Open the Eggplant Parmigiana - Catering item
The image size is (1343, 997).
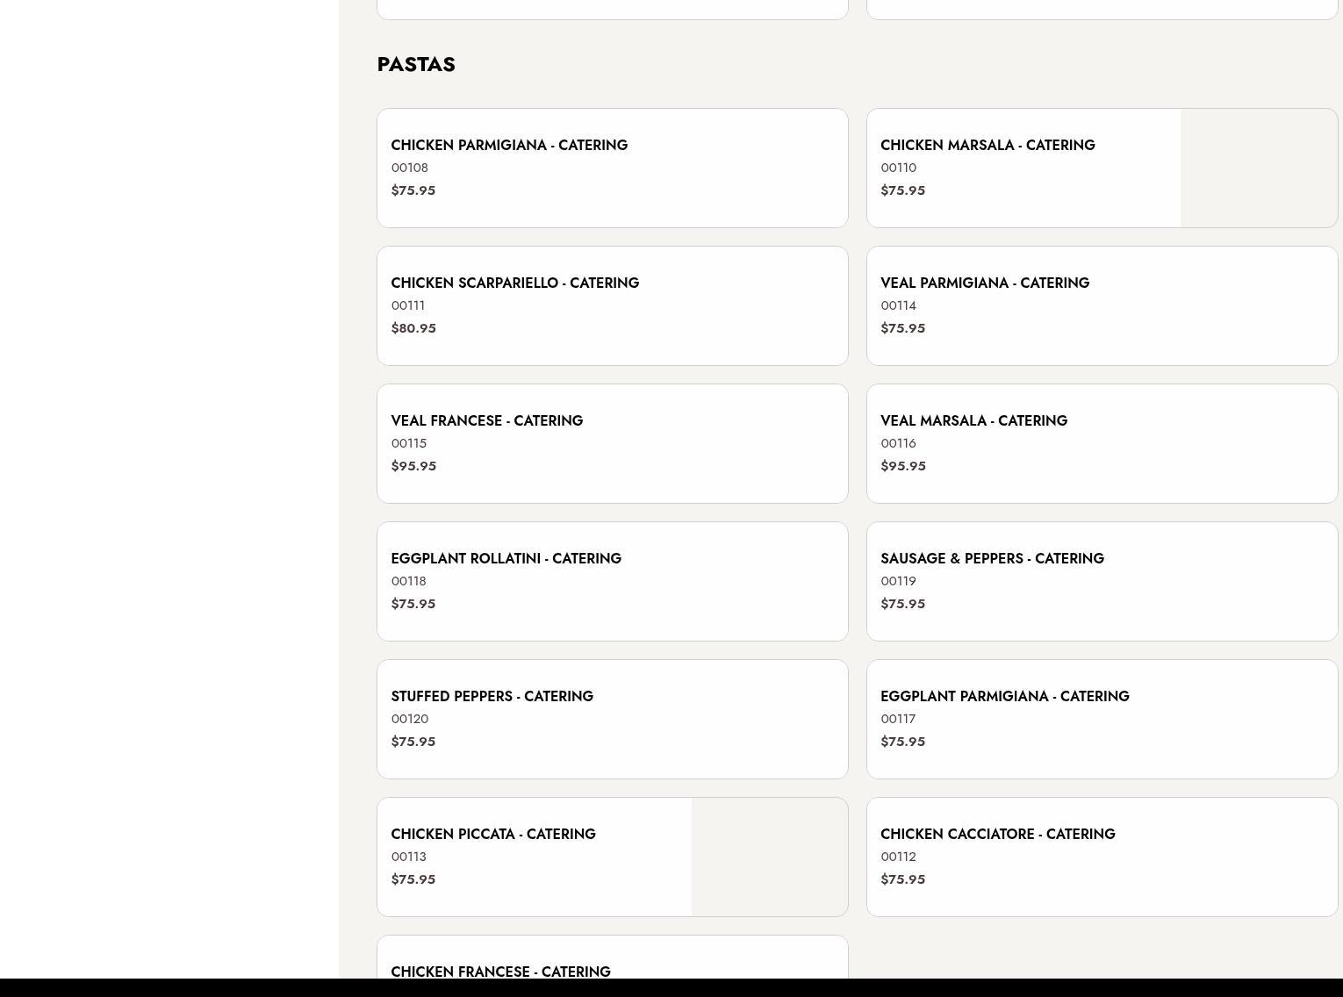pyautogui.click(x=1102, y=719)
